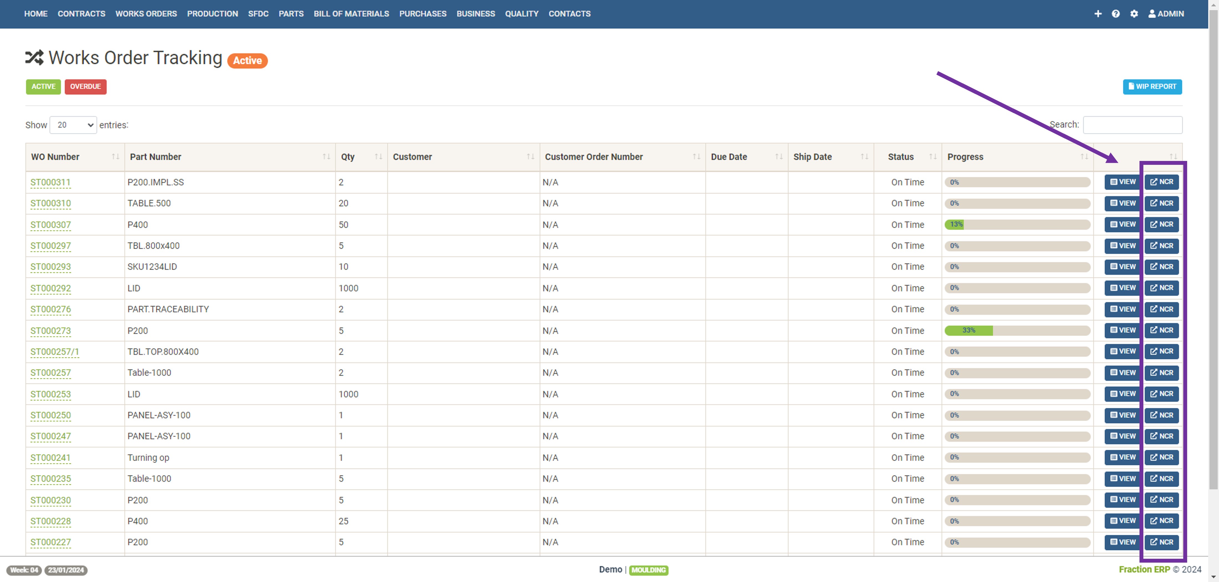Screen dimensions: 1219x582
Task: Open the settings gear icon
Action: 1134,14
